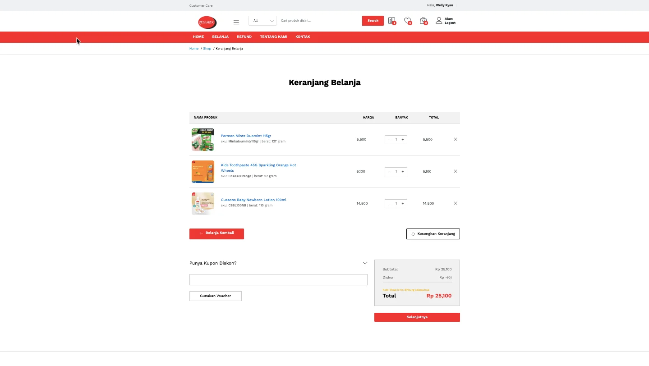Screen dimensions: 649x366
Task: Open the hamburger menu icon
Action: pos(236,22)
